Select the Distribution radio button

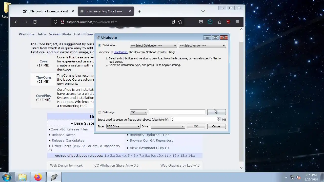point(99,45)
